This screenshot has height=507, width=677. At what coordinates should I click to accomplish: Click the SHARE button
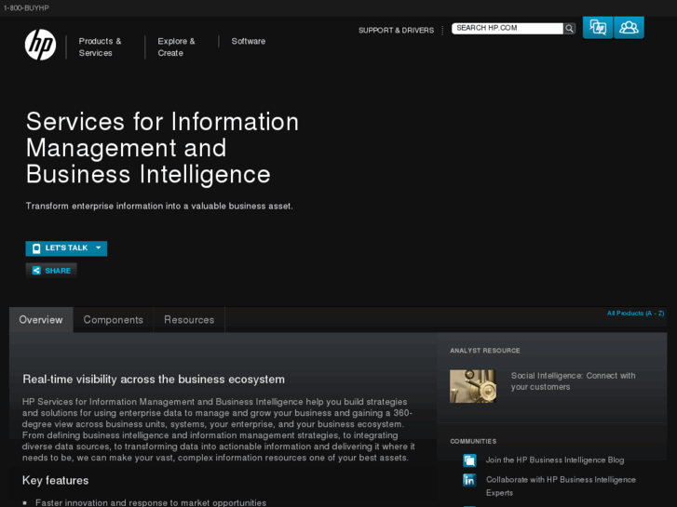pos(51,271)
